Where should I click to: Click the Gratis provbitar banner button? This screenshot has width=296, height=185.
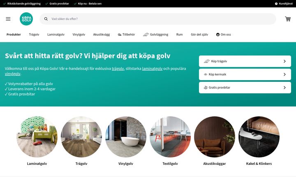245,88
